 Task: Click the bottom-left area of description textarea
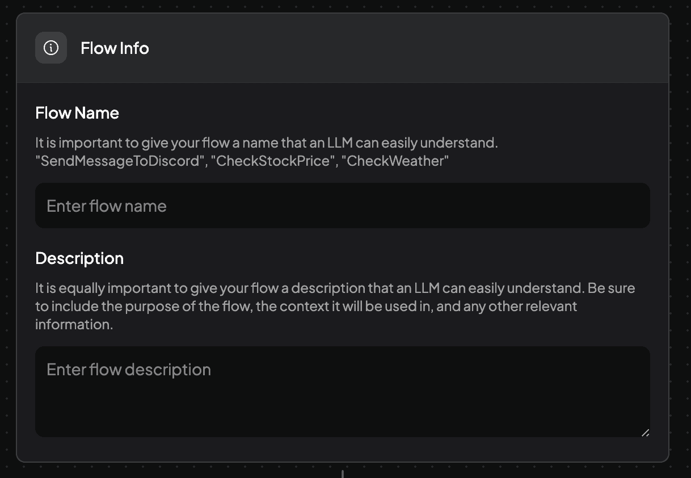pos(57,425)
